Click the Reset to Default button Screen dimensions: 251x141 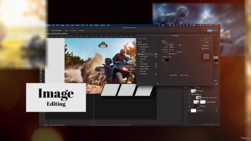[x=184, y=75]
